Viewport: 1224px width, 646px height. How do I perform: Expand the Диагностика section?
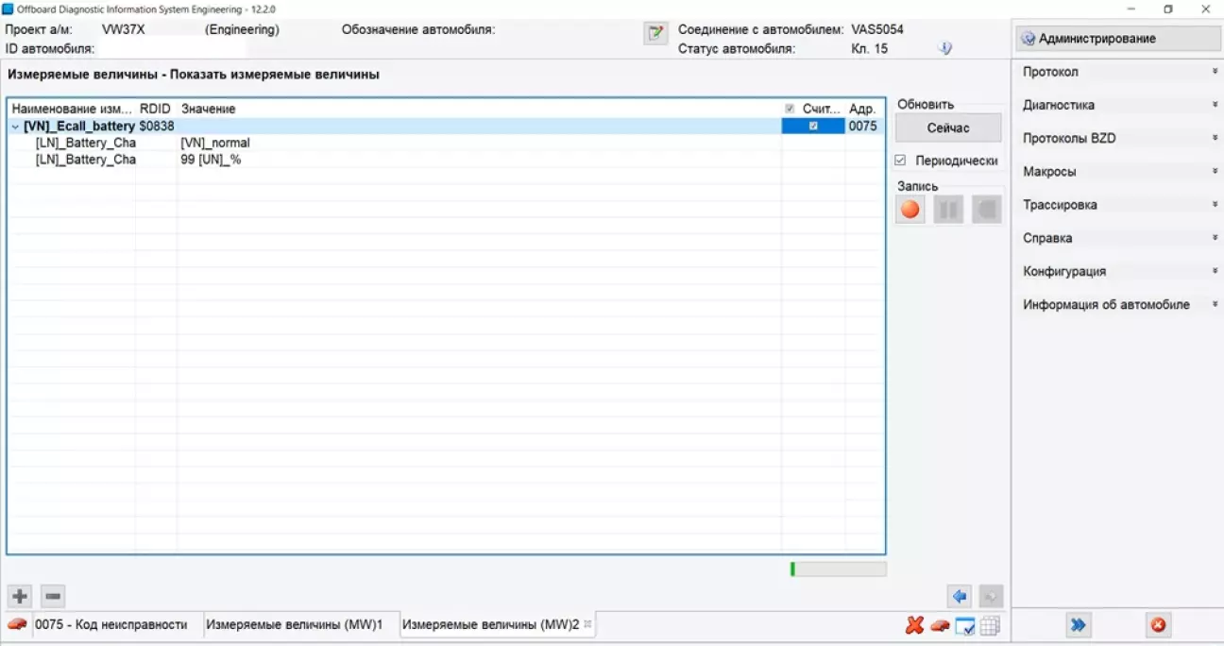1118,105
